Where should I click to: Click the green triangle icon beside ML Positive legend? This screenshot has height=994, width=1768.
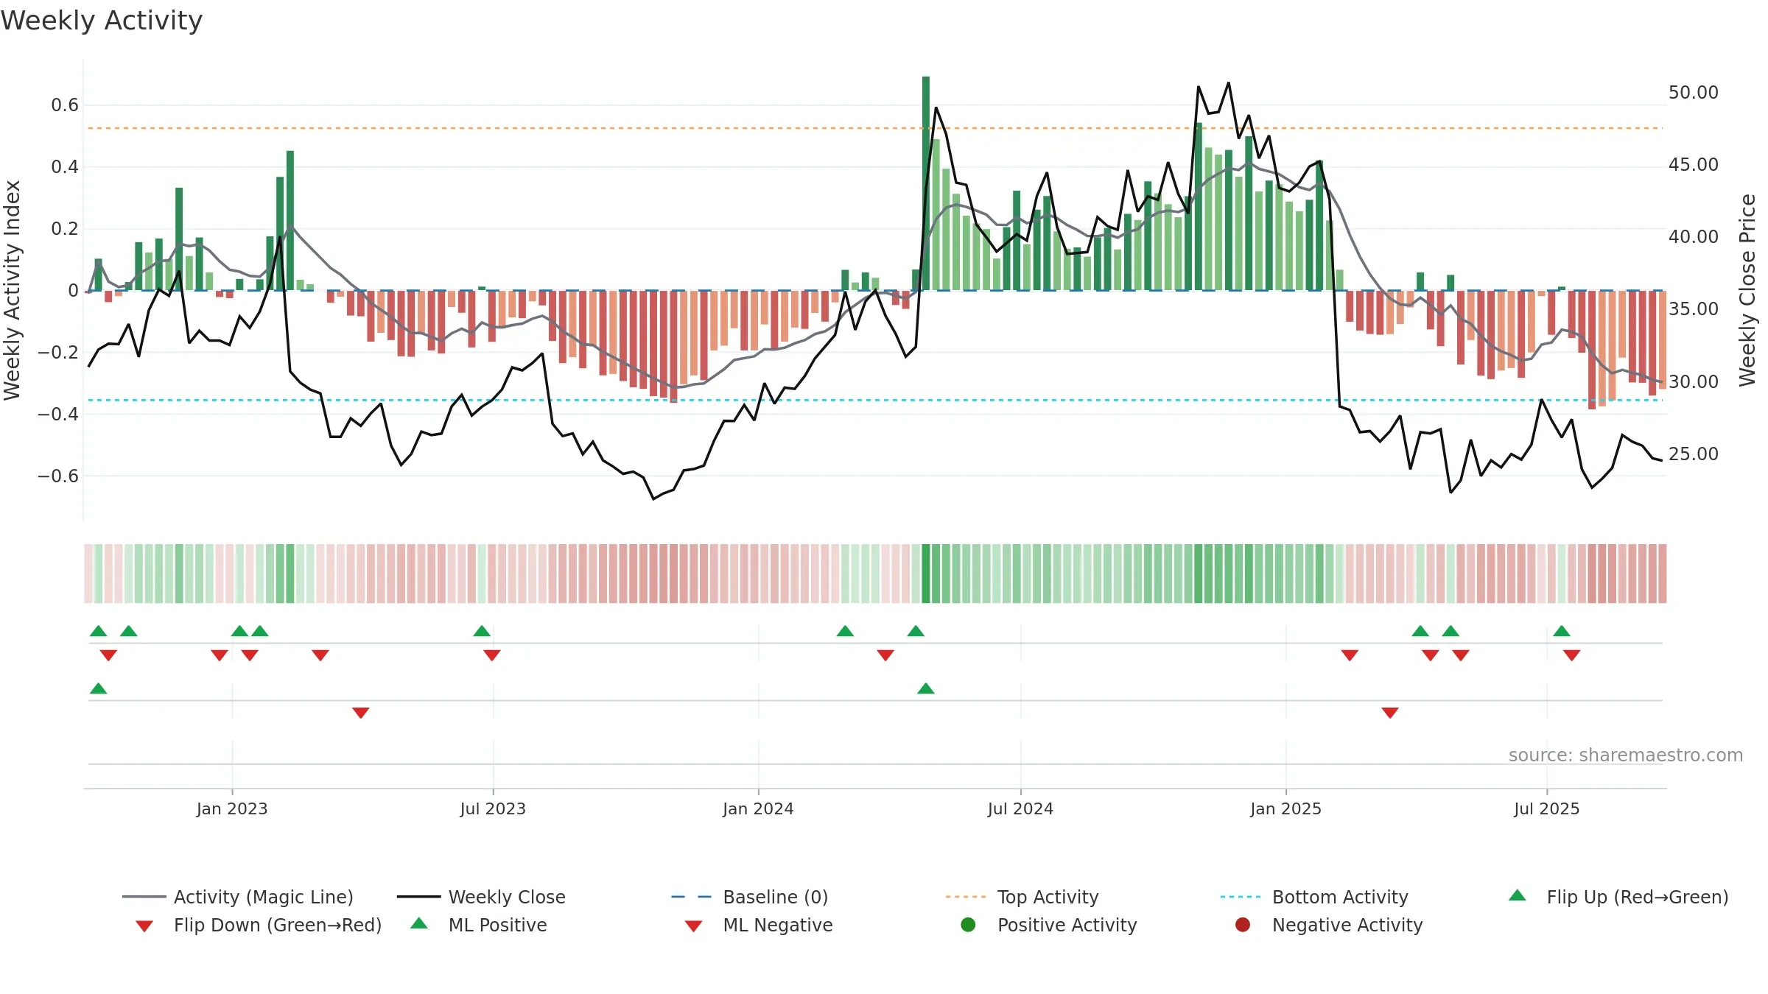419,923
